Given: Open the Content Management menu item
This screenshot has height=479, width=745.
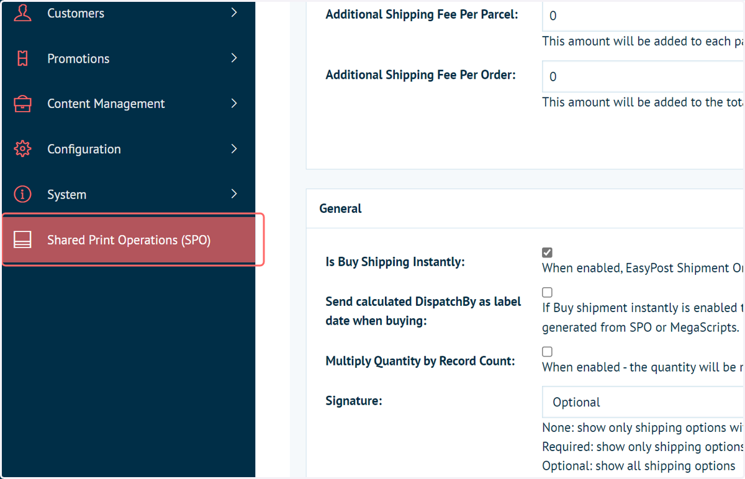Looking at the screenshot, I should [128, 104].
